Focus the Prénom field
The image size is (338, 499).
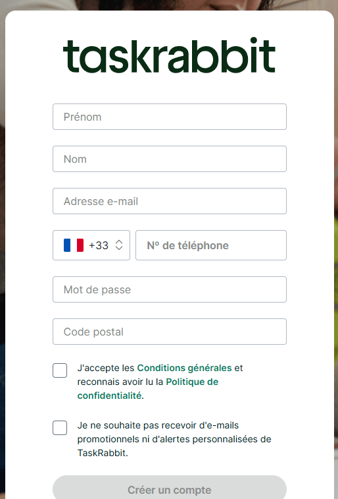click(170, 117)
